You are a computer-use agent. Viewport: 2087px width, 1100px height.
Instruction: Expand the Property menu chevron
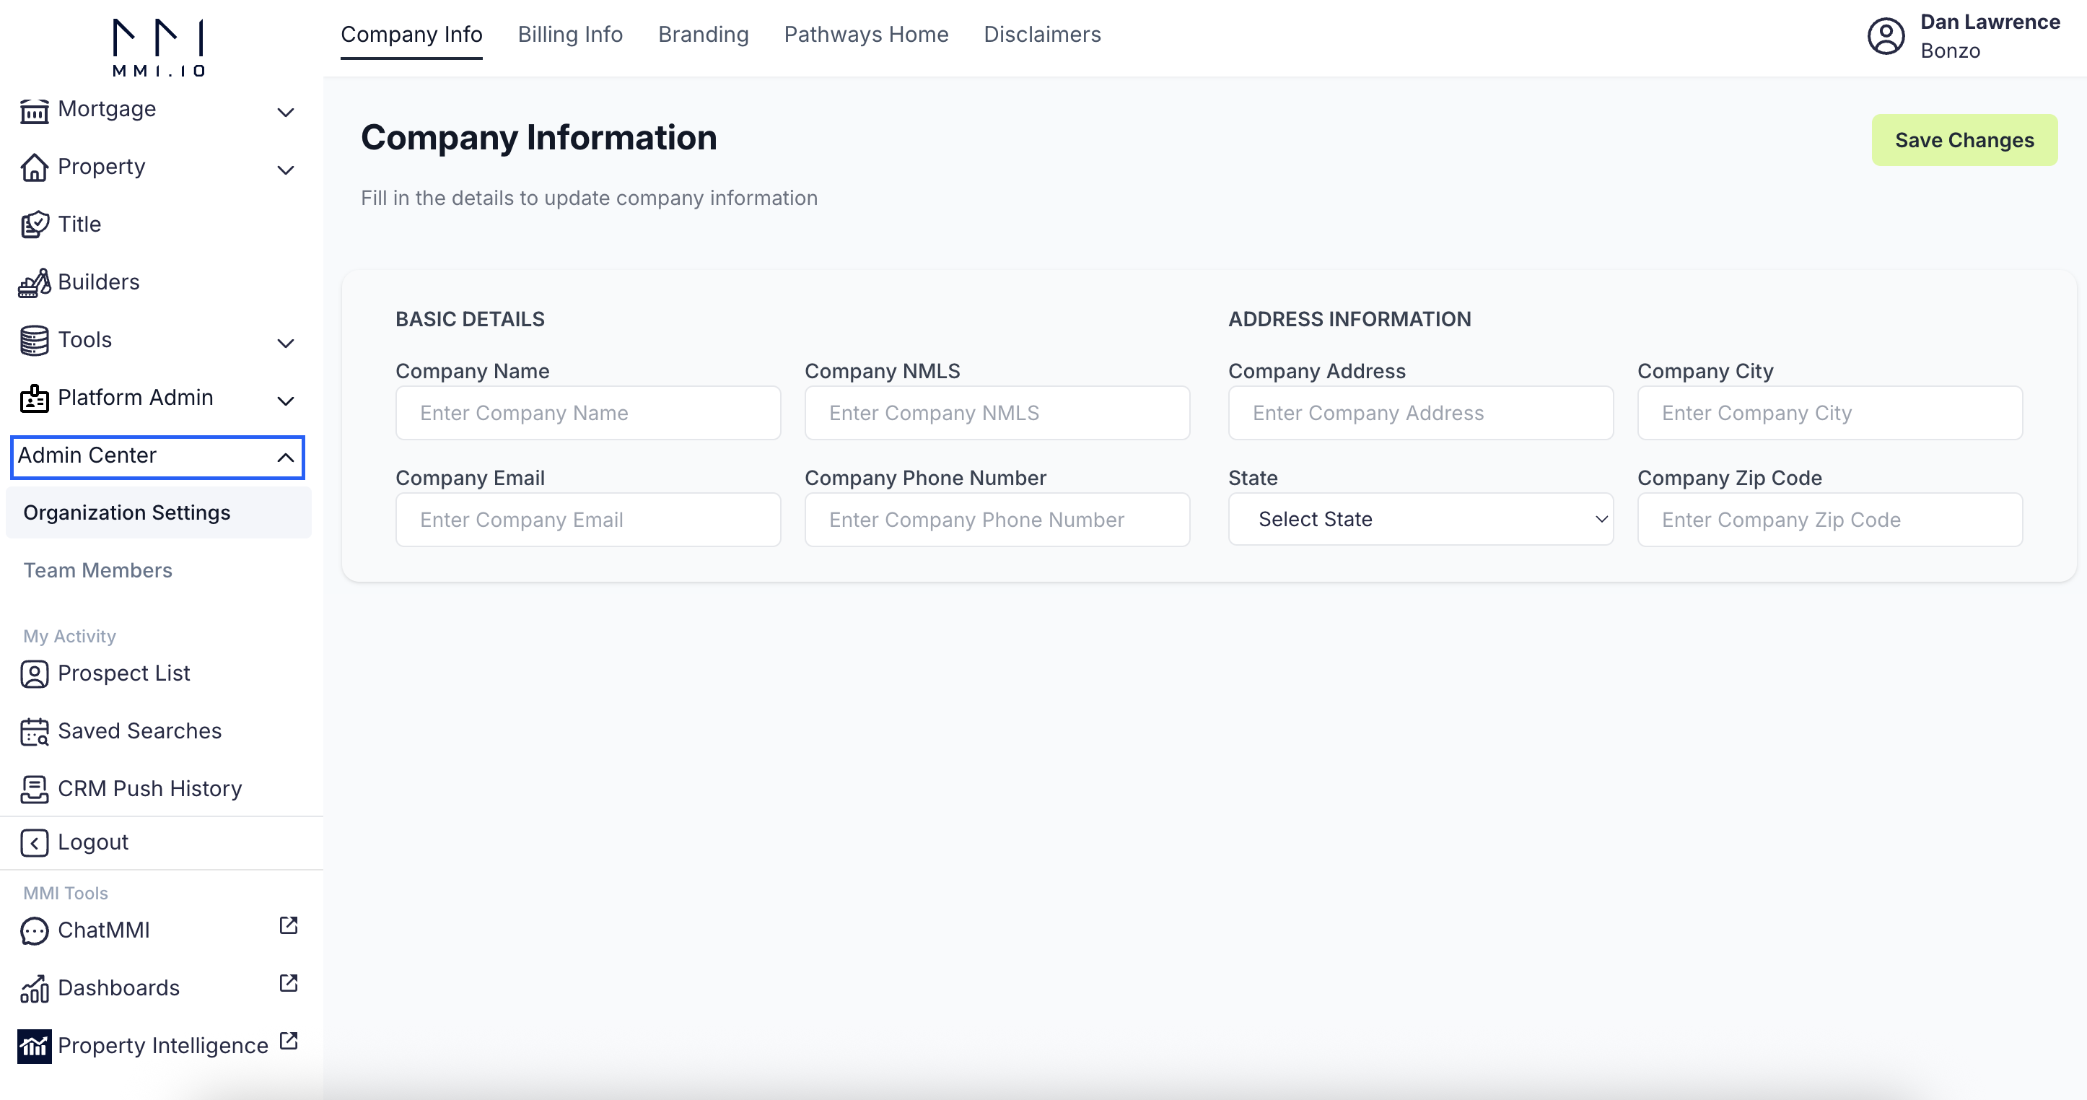pyautogui.click(x=285, y=170)
